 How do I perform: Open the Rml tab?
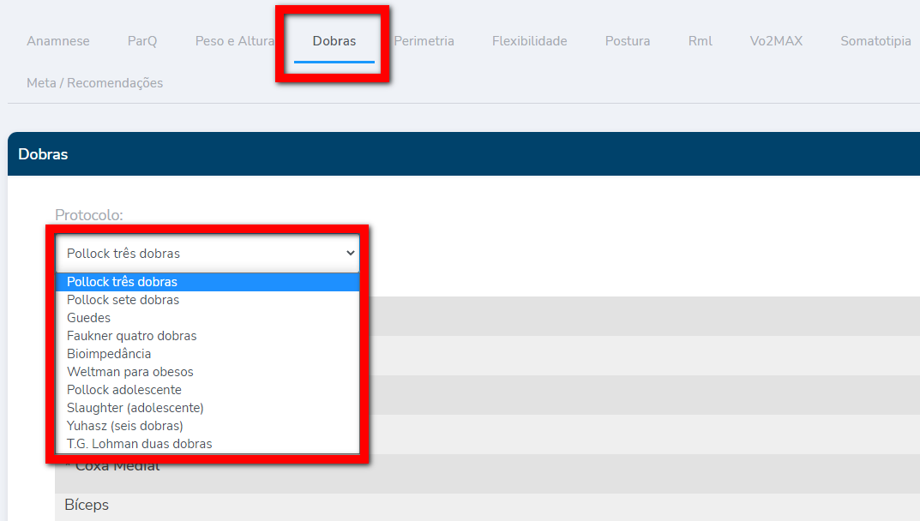[x=700, y=41]
